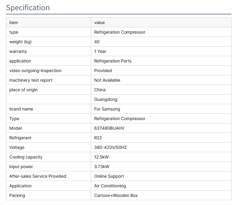Click the 'After-sales Service Provided' label
The height and width of the screenshot is (205, 236).
click(38, 176)
